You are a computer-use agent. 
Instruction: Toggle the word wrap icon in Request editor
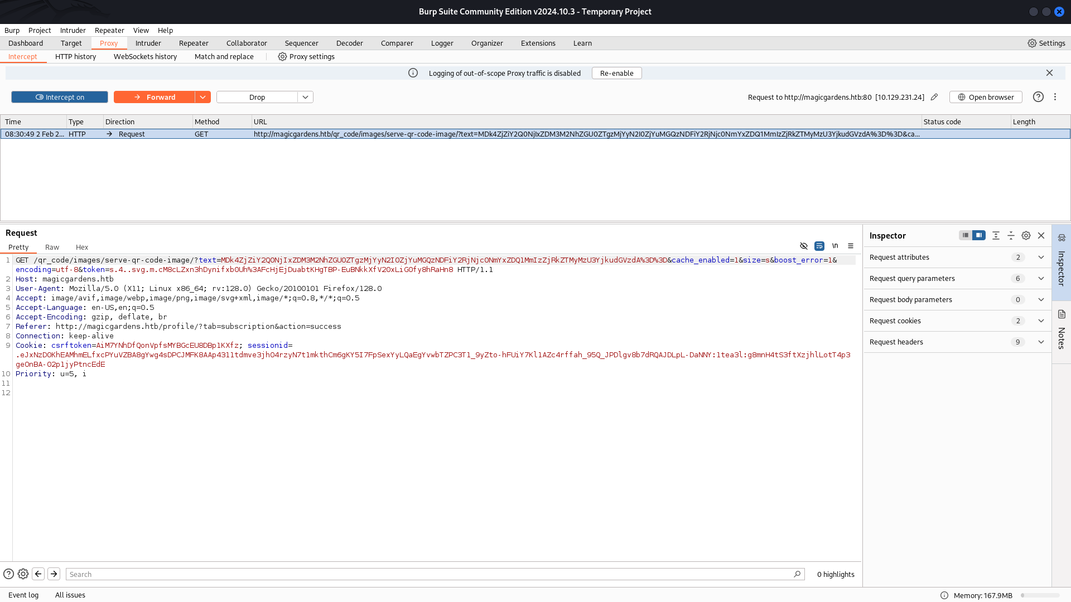click(x=819, y=246)
